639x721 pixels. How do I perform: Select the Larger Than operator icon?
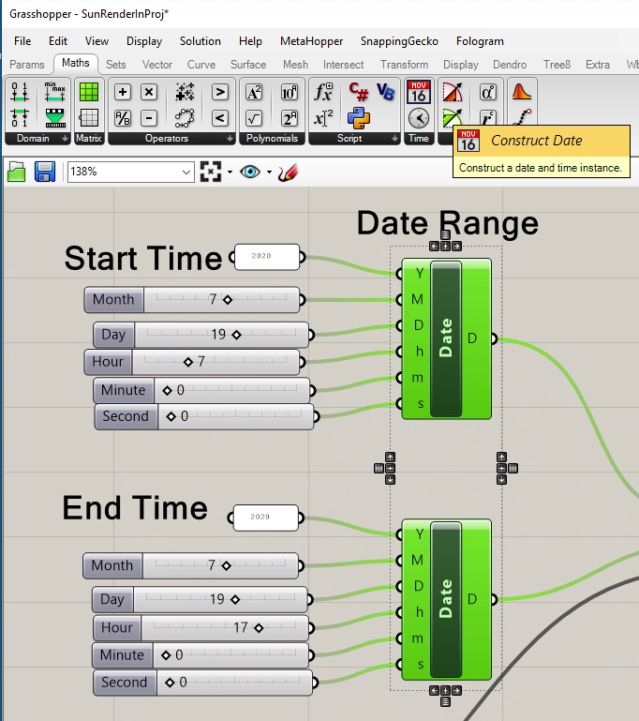220,92
